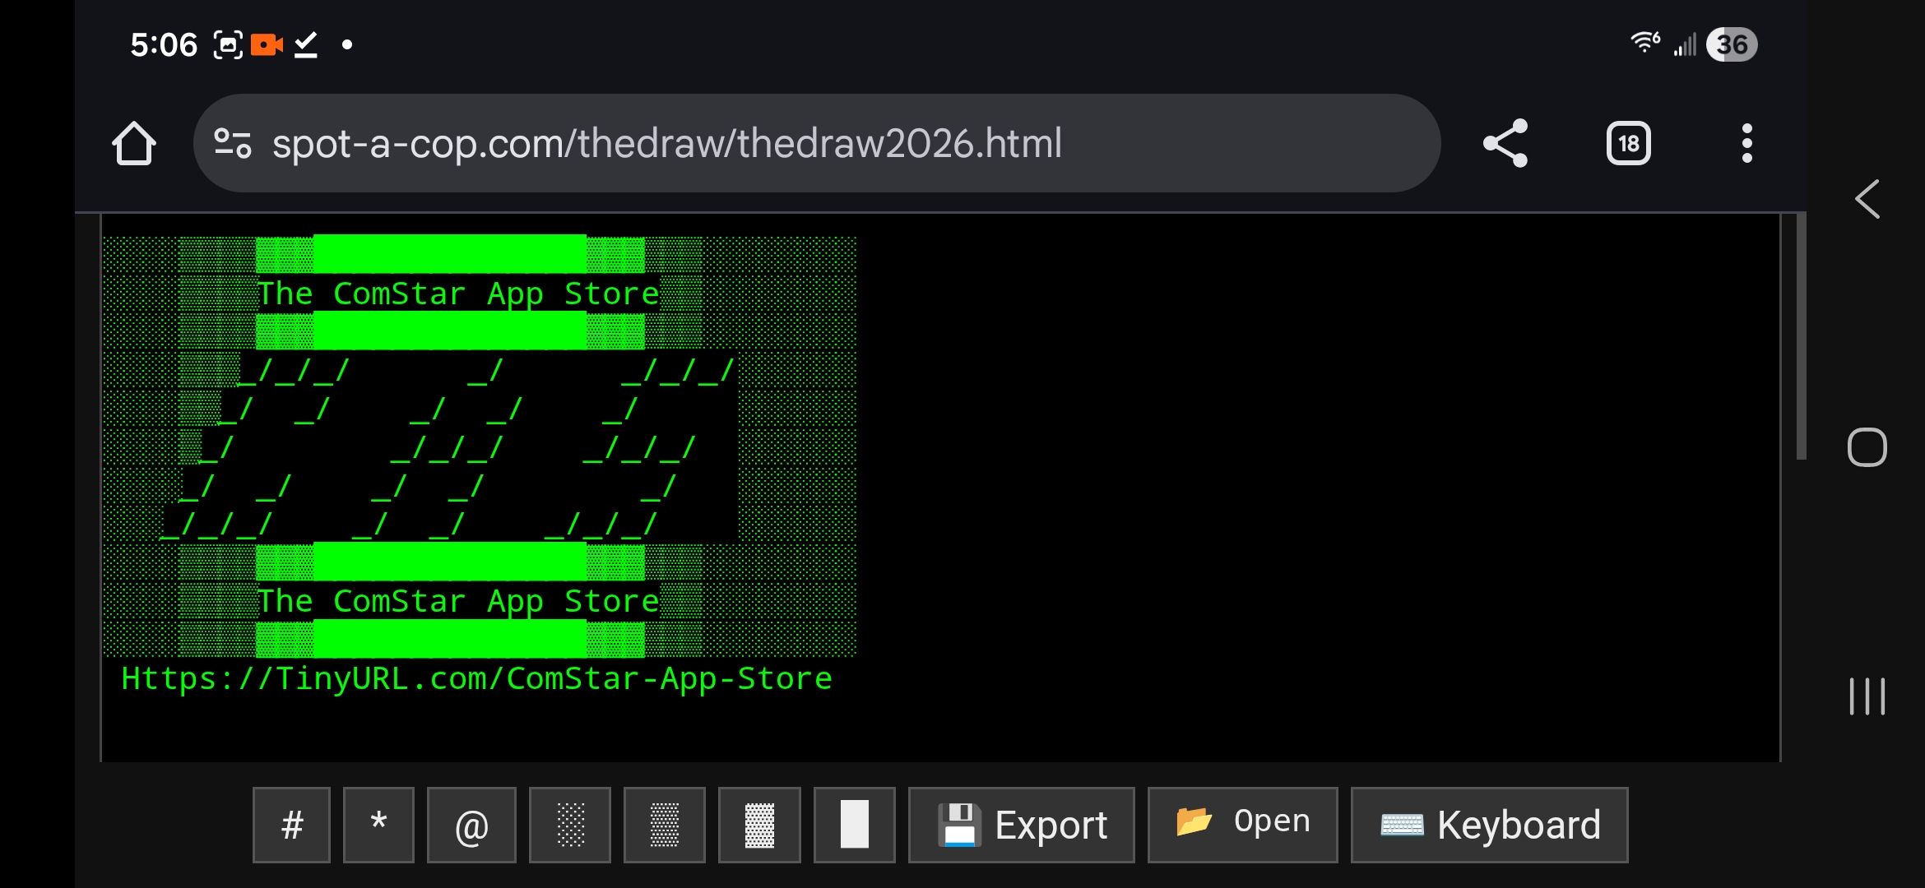Export the current ASCII drawing
Viewport: 1925px width, 888px height.
coord(1022,825)
